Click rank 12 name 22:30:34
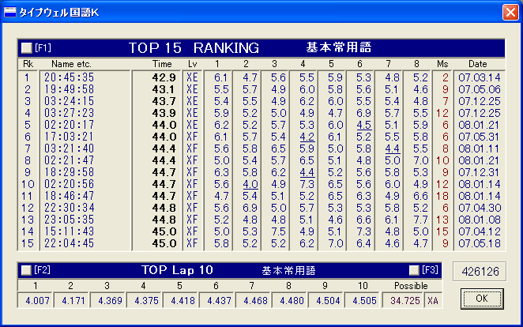The image size is (523, 327). 70,208
